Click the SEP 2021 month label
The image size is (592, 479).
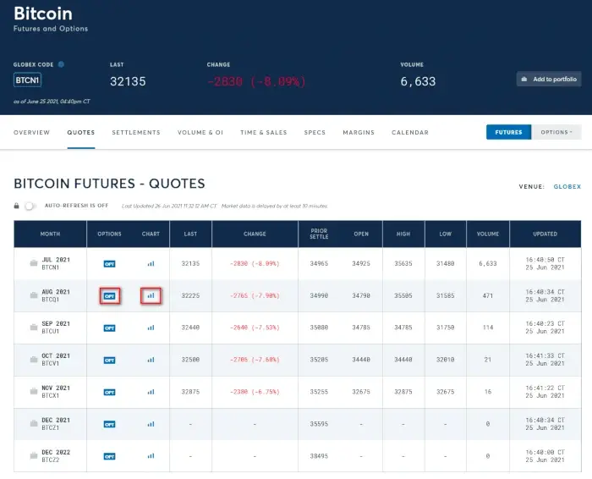coord(56,324)
